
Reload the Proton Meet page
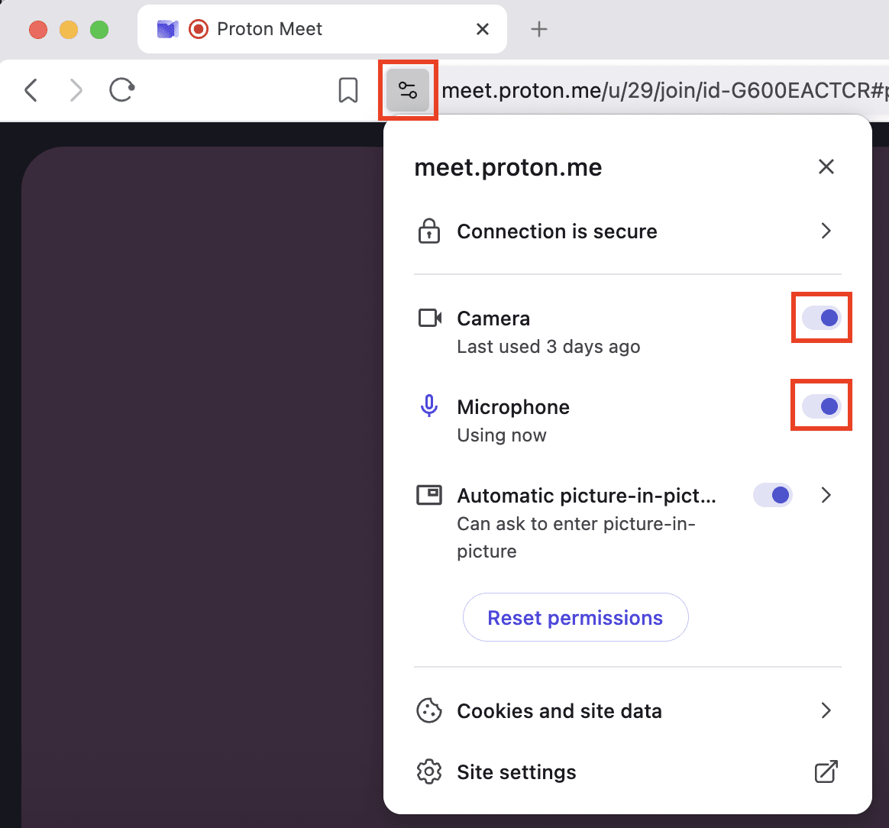click(x=121, y=89)
